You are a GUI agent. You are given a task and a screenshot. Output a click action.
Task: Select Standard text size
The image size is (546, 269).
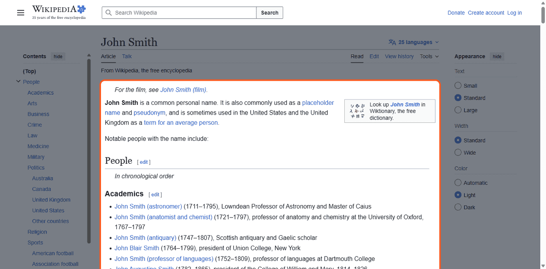tap(458, 98)
